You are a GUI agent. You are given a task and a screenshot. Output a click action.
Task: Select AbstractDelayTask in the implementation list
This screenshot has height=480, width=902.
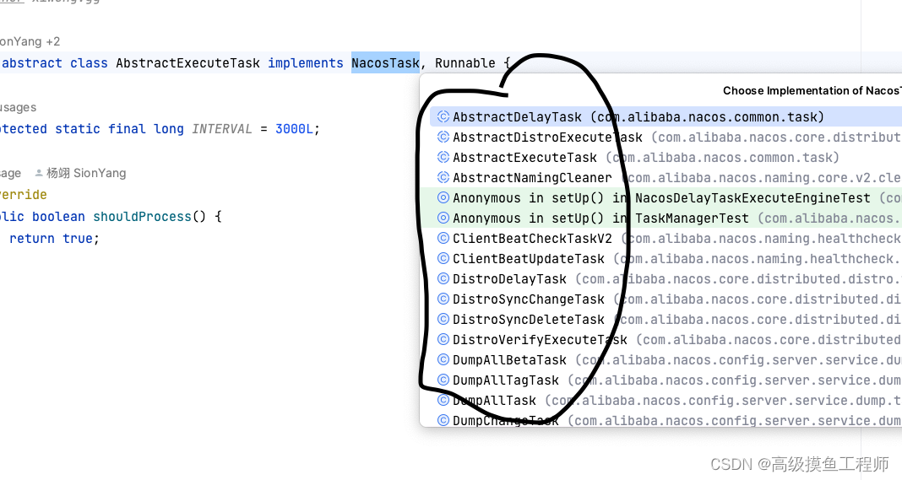[666, 116]
